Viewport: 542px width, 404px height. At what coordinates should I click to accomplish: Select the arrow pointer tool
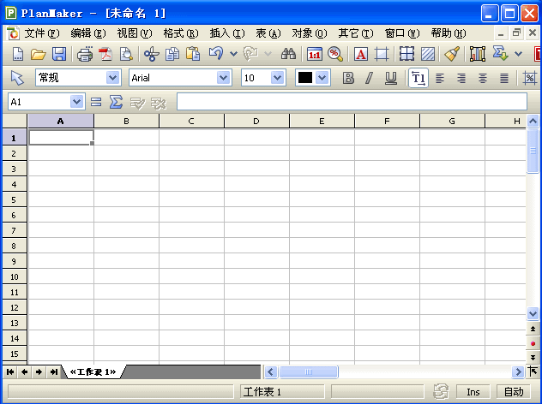pos(17,78)
